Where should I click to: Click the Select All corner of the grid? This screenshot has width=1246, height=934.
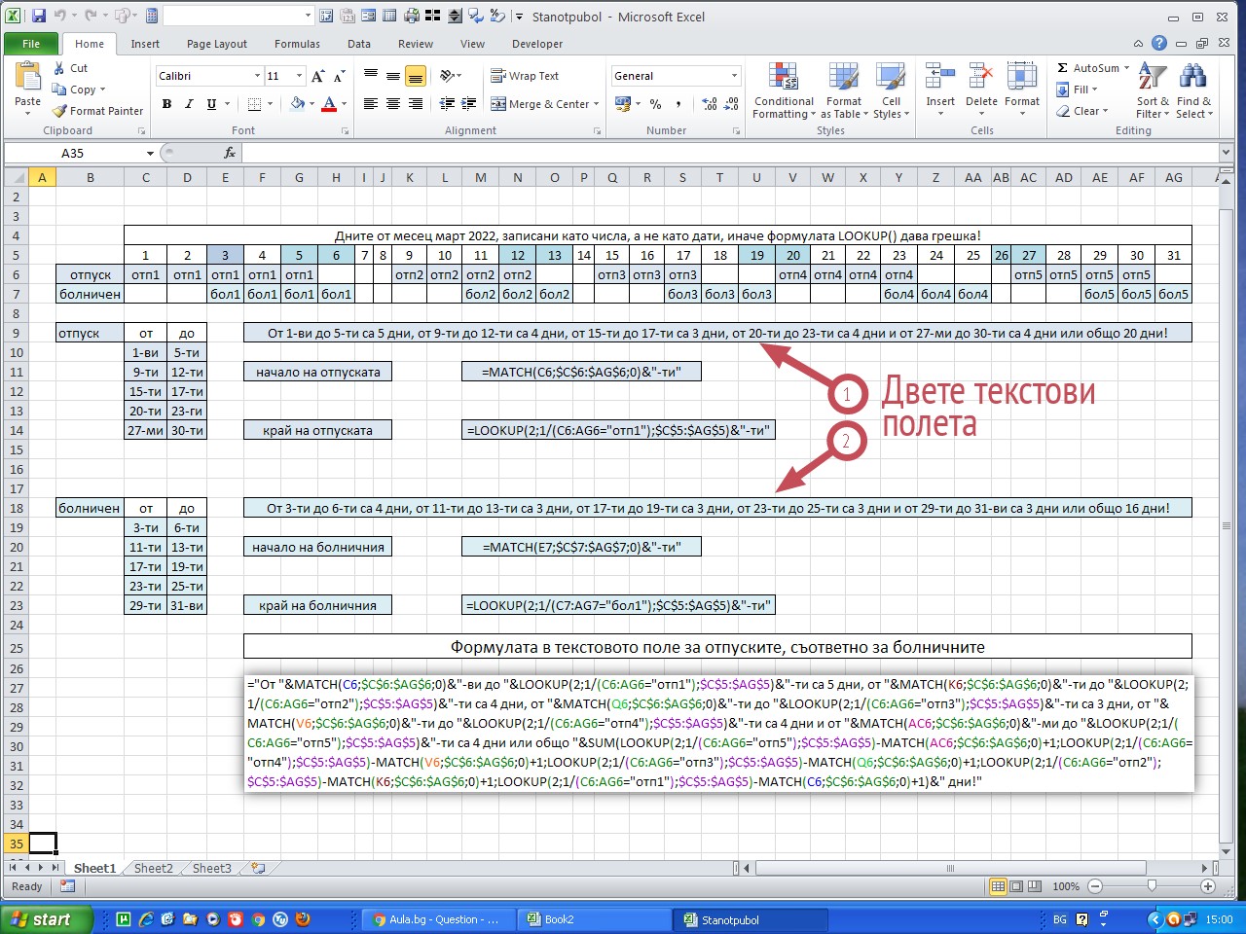pyautogui.click(x=16, y=177)
